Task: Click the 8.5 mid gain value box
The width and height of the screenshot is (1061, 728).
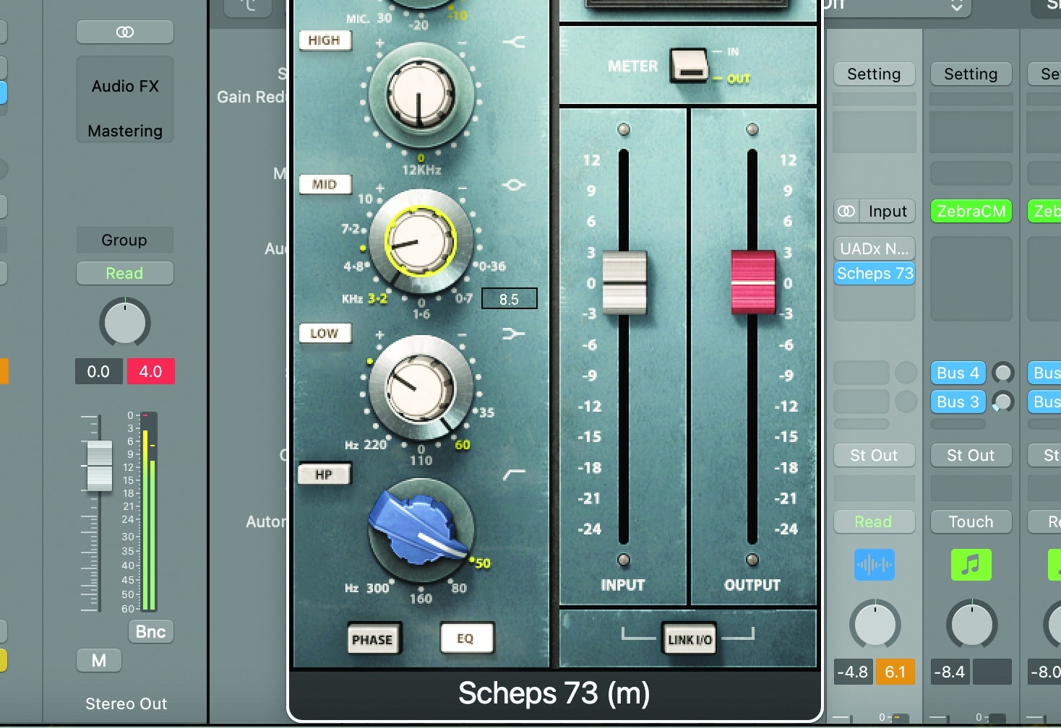Action: [510, 298]
